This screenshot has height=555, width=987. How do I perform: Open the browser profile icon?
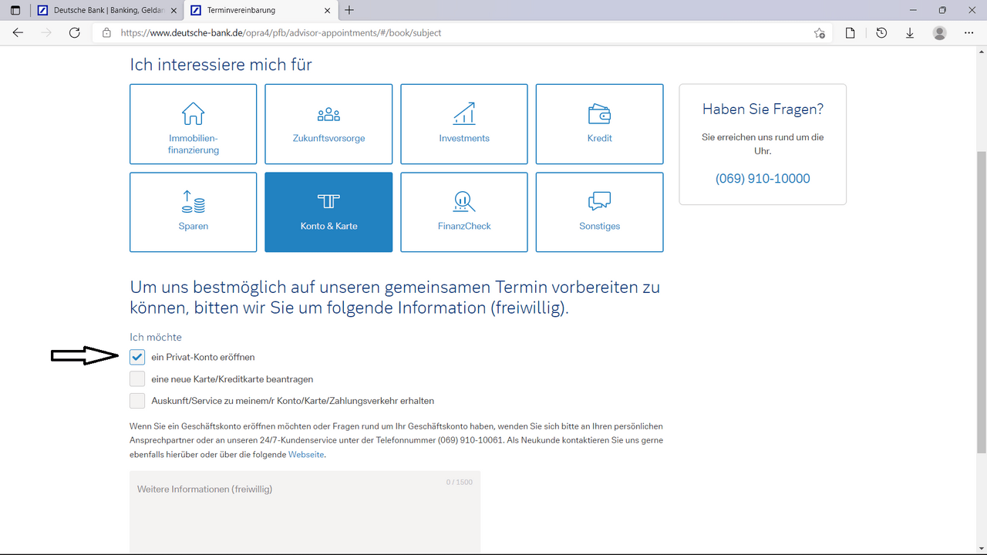pos(939,33)
